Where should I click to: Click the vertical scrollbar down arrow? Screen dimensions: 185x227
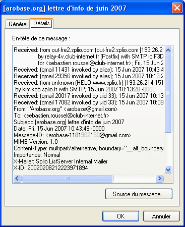(x=168, y=169)
